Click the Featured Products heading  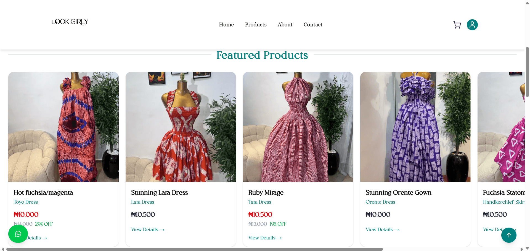pos(262,55)
